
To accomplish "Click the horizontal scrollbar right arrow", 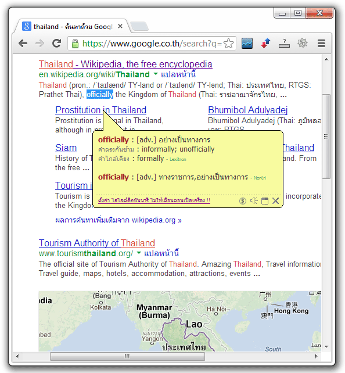I will click(316, 356).
